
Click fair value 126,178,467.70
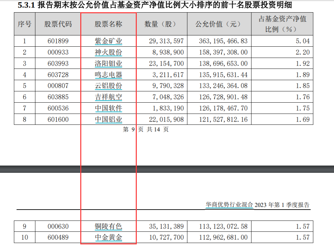223,108
